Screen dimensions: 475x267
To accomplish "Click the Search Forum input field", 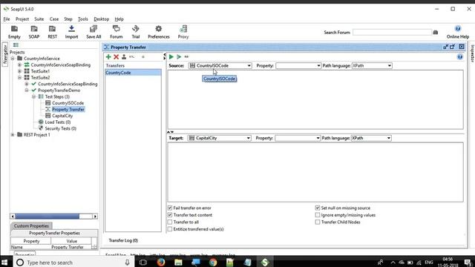I will (392, 32).
